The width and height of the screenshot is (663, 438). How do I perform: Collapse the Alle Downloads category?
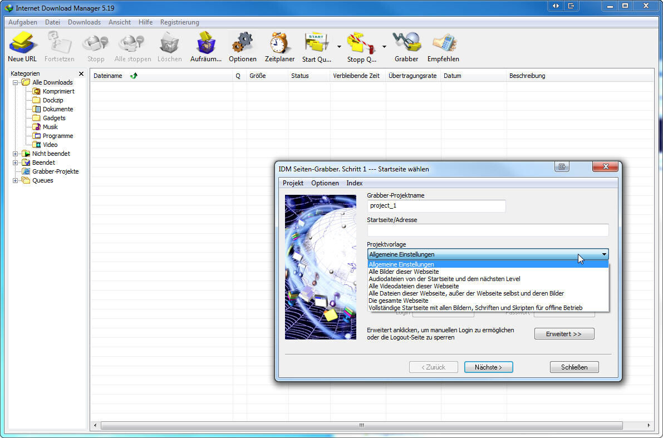pyautogui.click(x=16, y=82)
